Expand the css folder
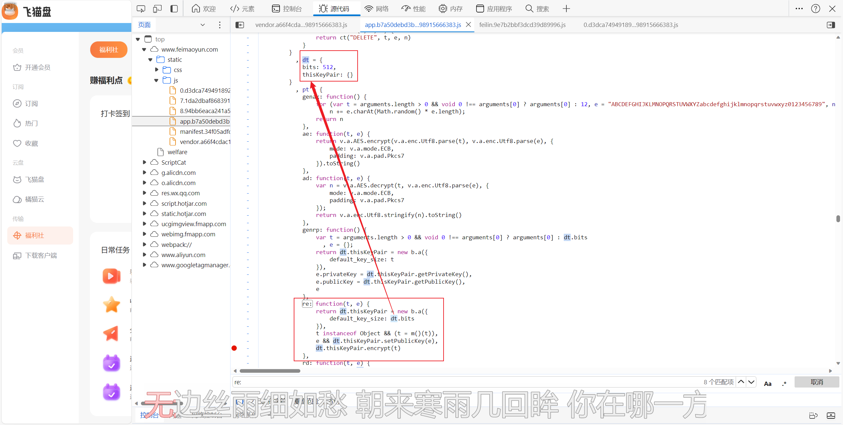The width and height of the screenshot is (843, 425). coord(157,70)
